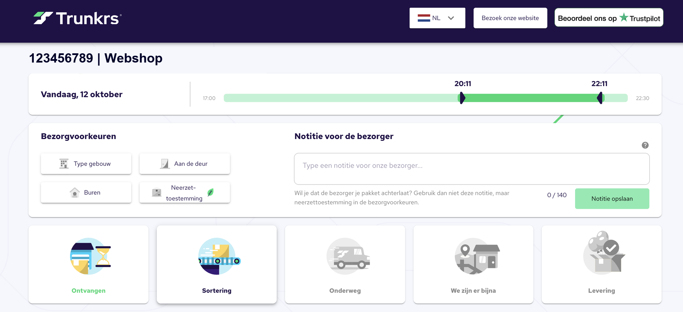Choose the Buren preference option
This screenshot has width=683, height=312.
click(x=86, y=192)
